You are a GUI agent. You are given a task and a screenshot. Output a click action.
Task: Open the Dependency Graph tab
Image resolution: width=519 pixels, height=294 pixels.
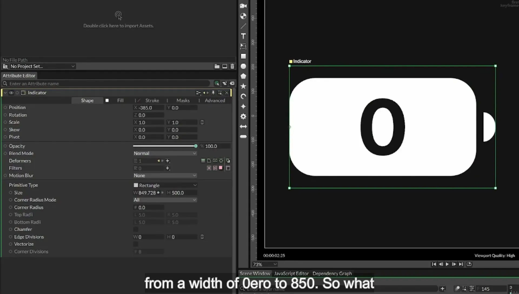pos(332,273)
